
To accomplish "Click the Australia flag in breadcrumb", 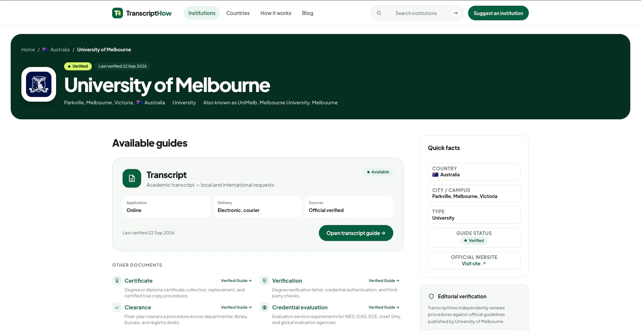I will pos(45,50).
